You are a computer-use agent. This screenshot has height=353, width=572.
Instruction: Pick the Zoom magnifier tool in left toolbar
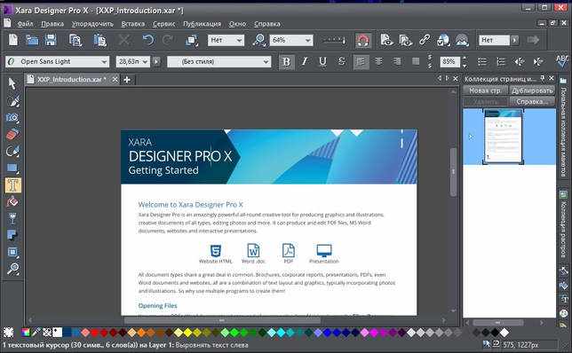(x=12, y=269)
